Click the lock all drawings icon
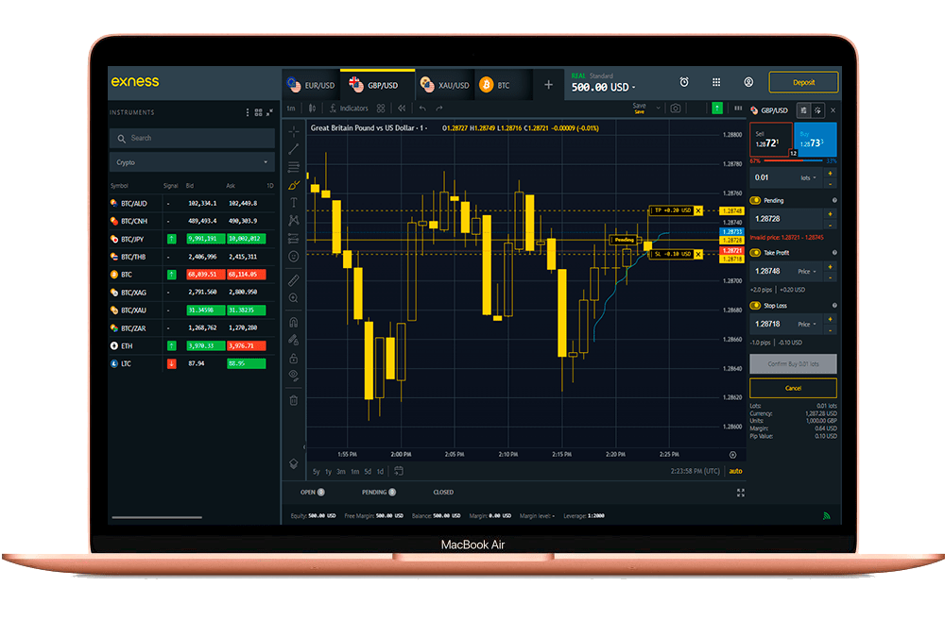The image size is (945, 620). pos(294,359)
